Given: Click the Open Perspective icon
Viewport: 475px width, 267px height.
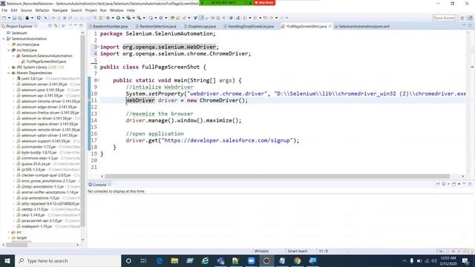Looking at the screenshot, I should pos(462,18).
